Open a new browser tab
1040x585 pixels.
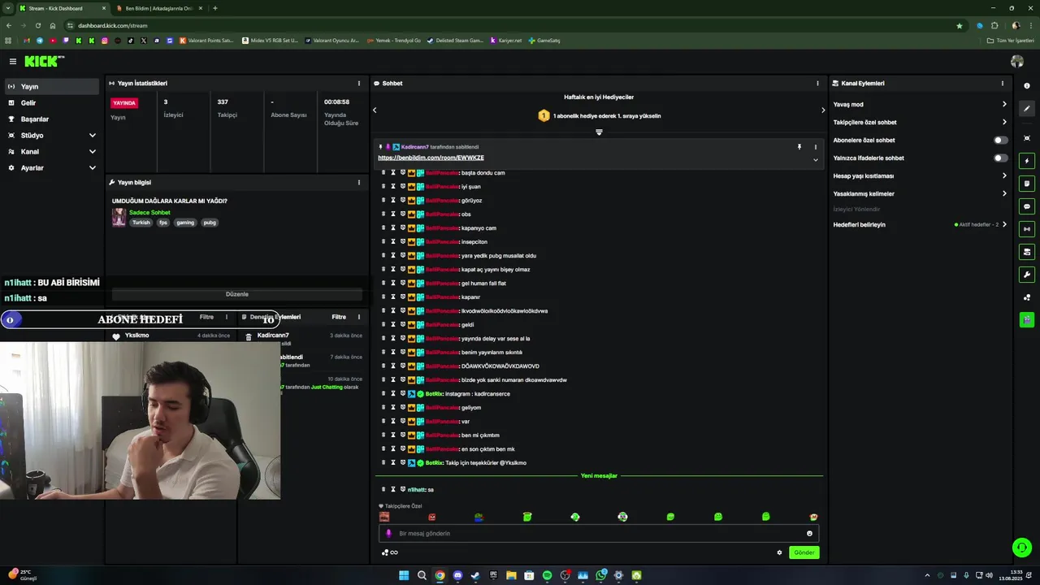tap(214, 8)
